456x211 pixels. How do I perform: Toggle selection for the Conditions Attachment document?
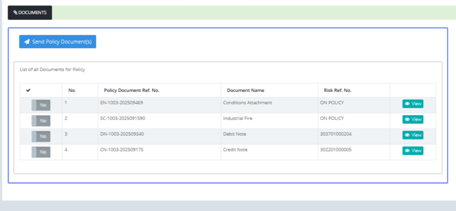(41, 105)
